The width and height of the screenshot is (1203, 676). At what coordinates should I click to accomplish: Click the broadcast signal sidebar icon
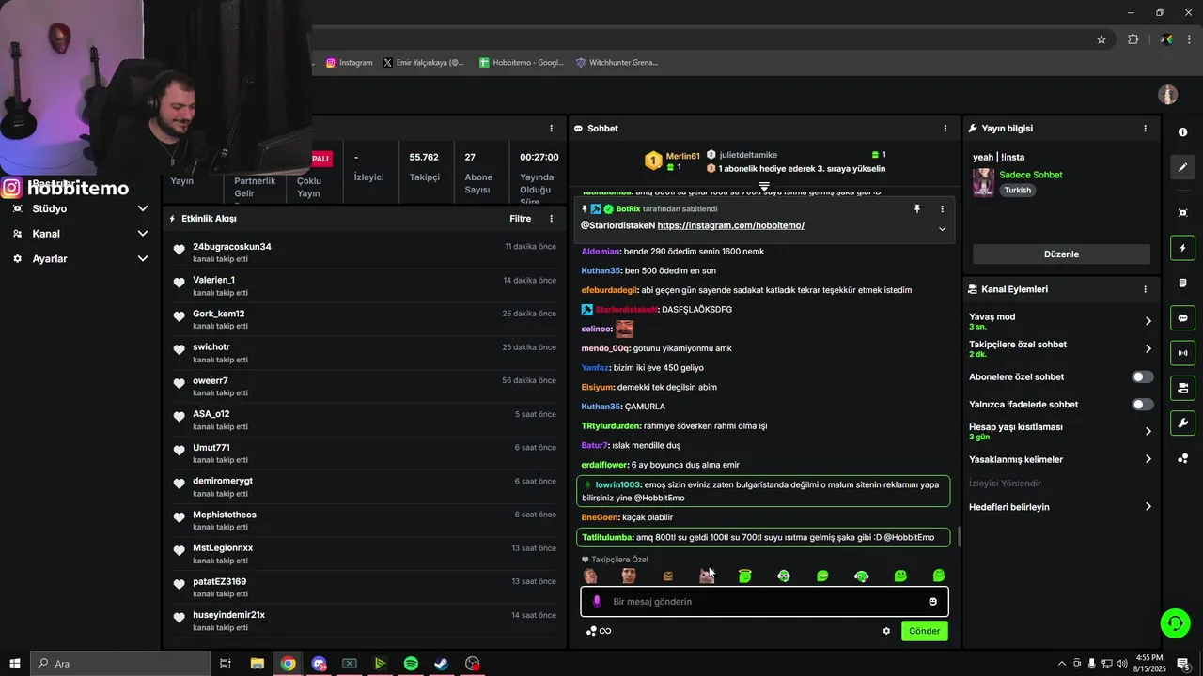point(1182,353)
